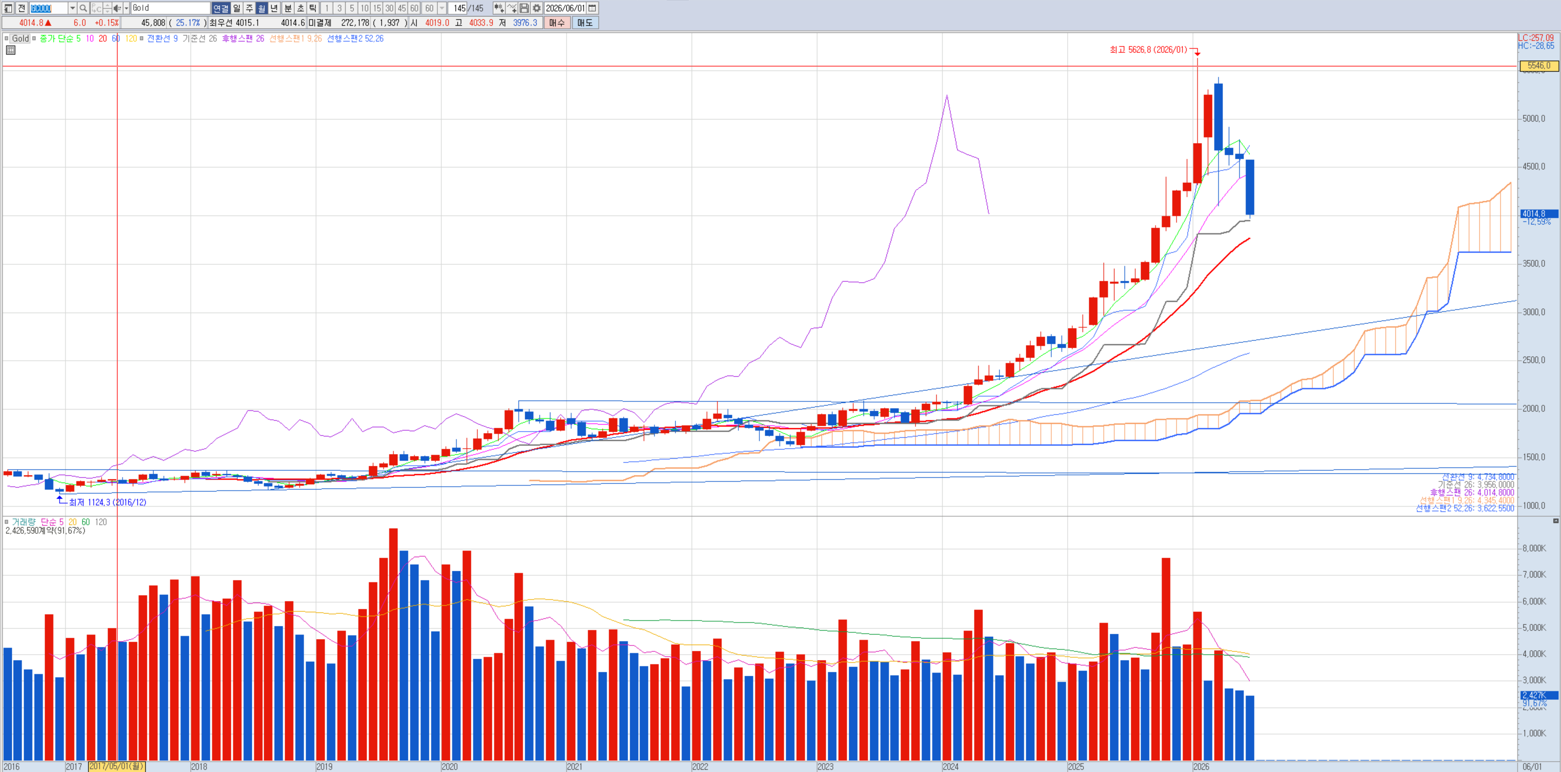Choose the 45 interval button
This screenshot has height=772, width=1561.
tap(402, 8)
